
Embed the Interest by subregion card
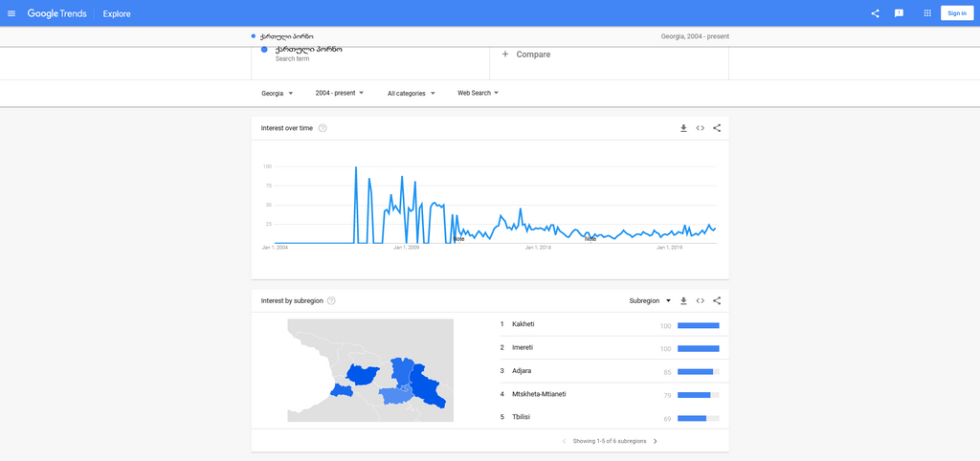[700, 300]
